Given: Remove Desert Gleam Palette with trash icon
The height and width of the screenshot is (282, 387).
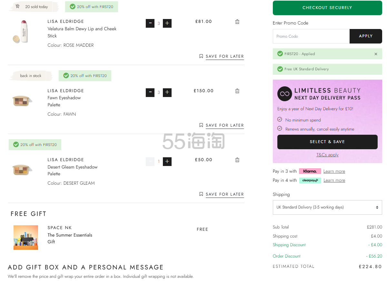Looking at the screenshot, I should tap(237, 160).
